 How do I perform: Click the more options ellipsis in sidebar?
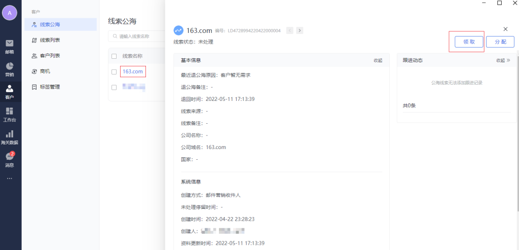(10, 178)
